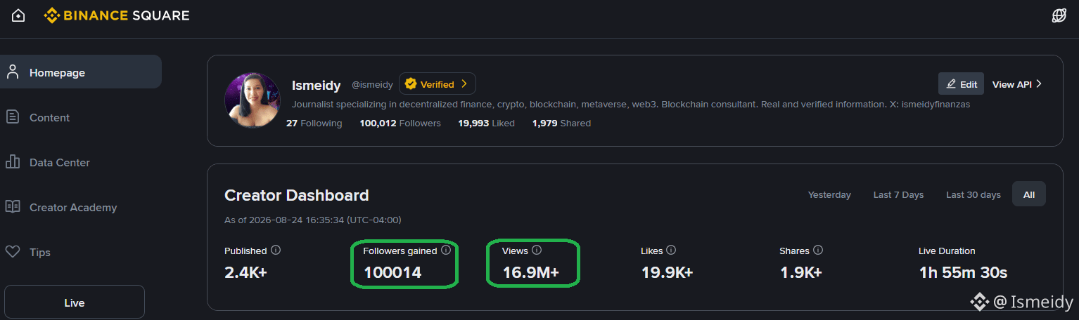1079x320 pixels.
Task: Select the Last 7 Days range
Action: point(898,194)
